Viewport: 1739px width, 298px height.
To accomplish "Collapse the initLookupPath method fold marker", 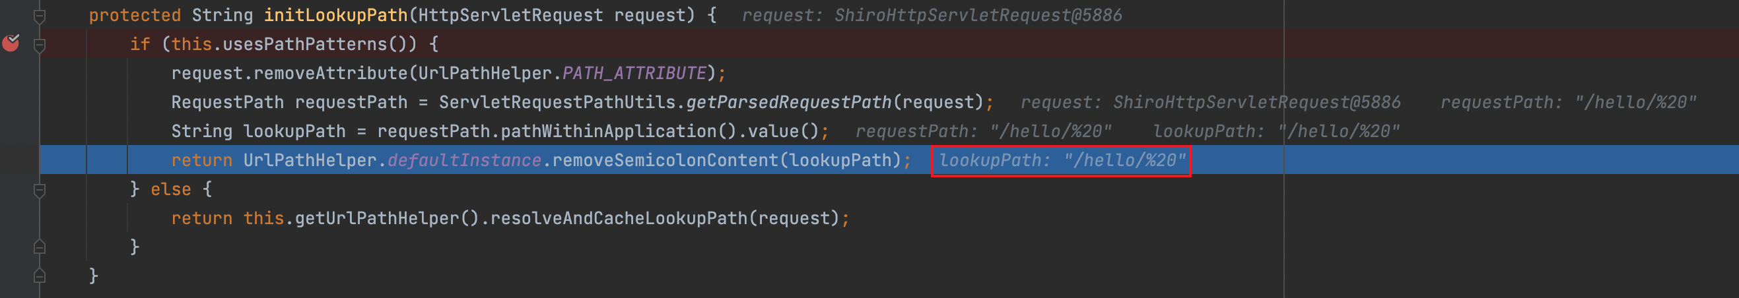I will 40,15.
